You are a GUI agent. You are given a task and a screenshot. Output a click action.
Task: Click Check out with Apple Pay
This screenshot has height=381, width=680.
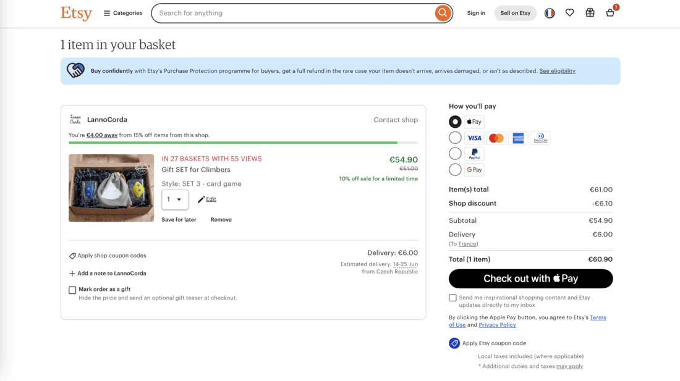530,278
